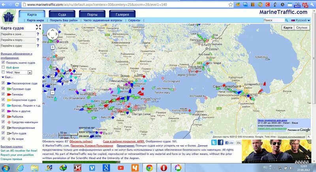Click the Facebook Like button
The height and width of the screenshot is (172, 316).
tap(229, 143)
